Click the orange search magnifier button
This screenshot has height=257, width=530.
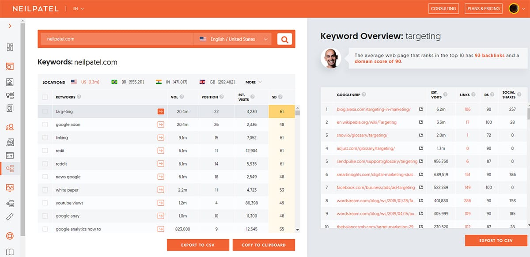pos(284,39)
